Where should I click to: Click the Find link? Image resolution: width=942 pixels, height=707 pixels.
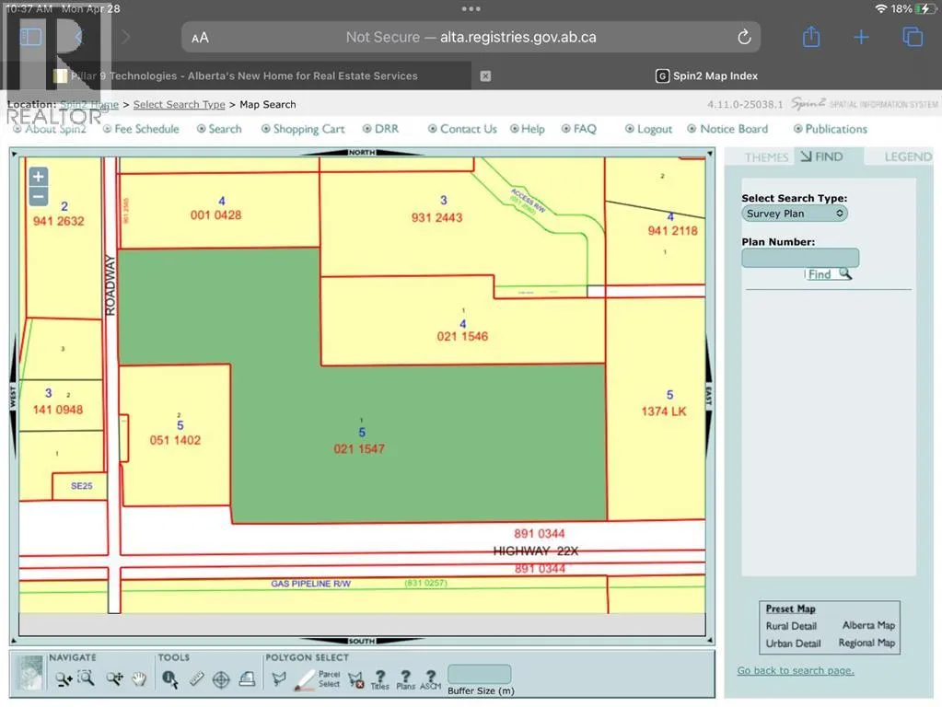[x=820, y=274]
